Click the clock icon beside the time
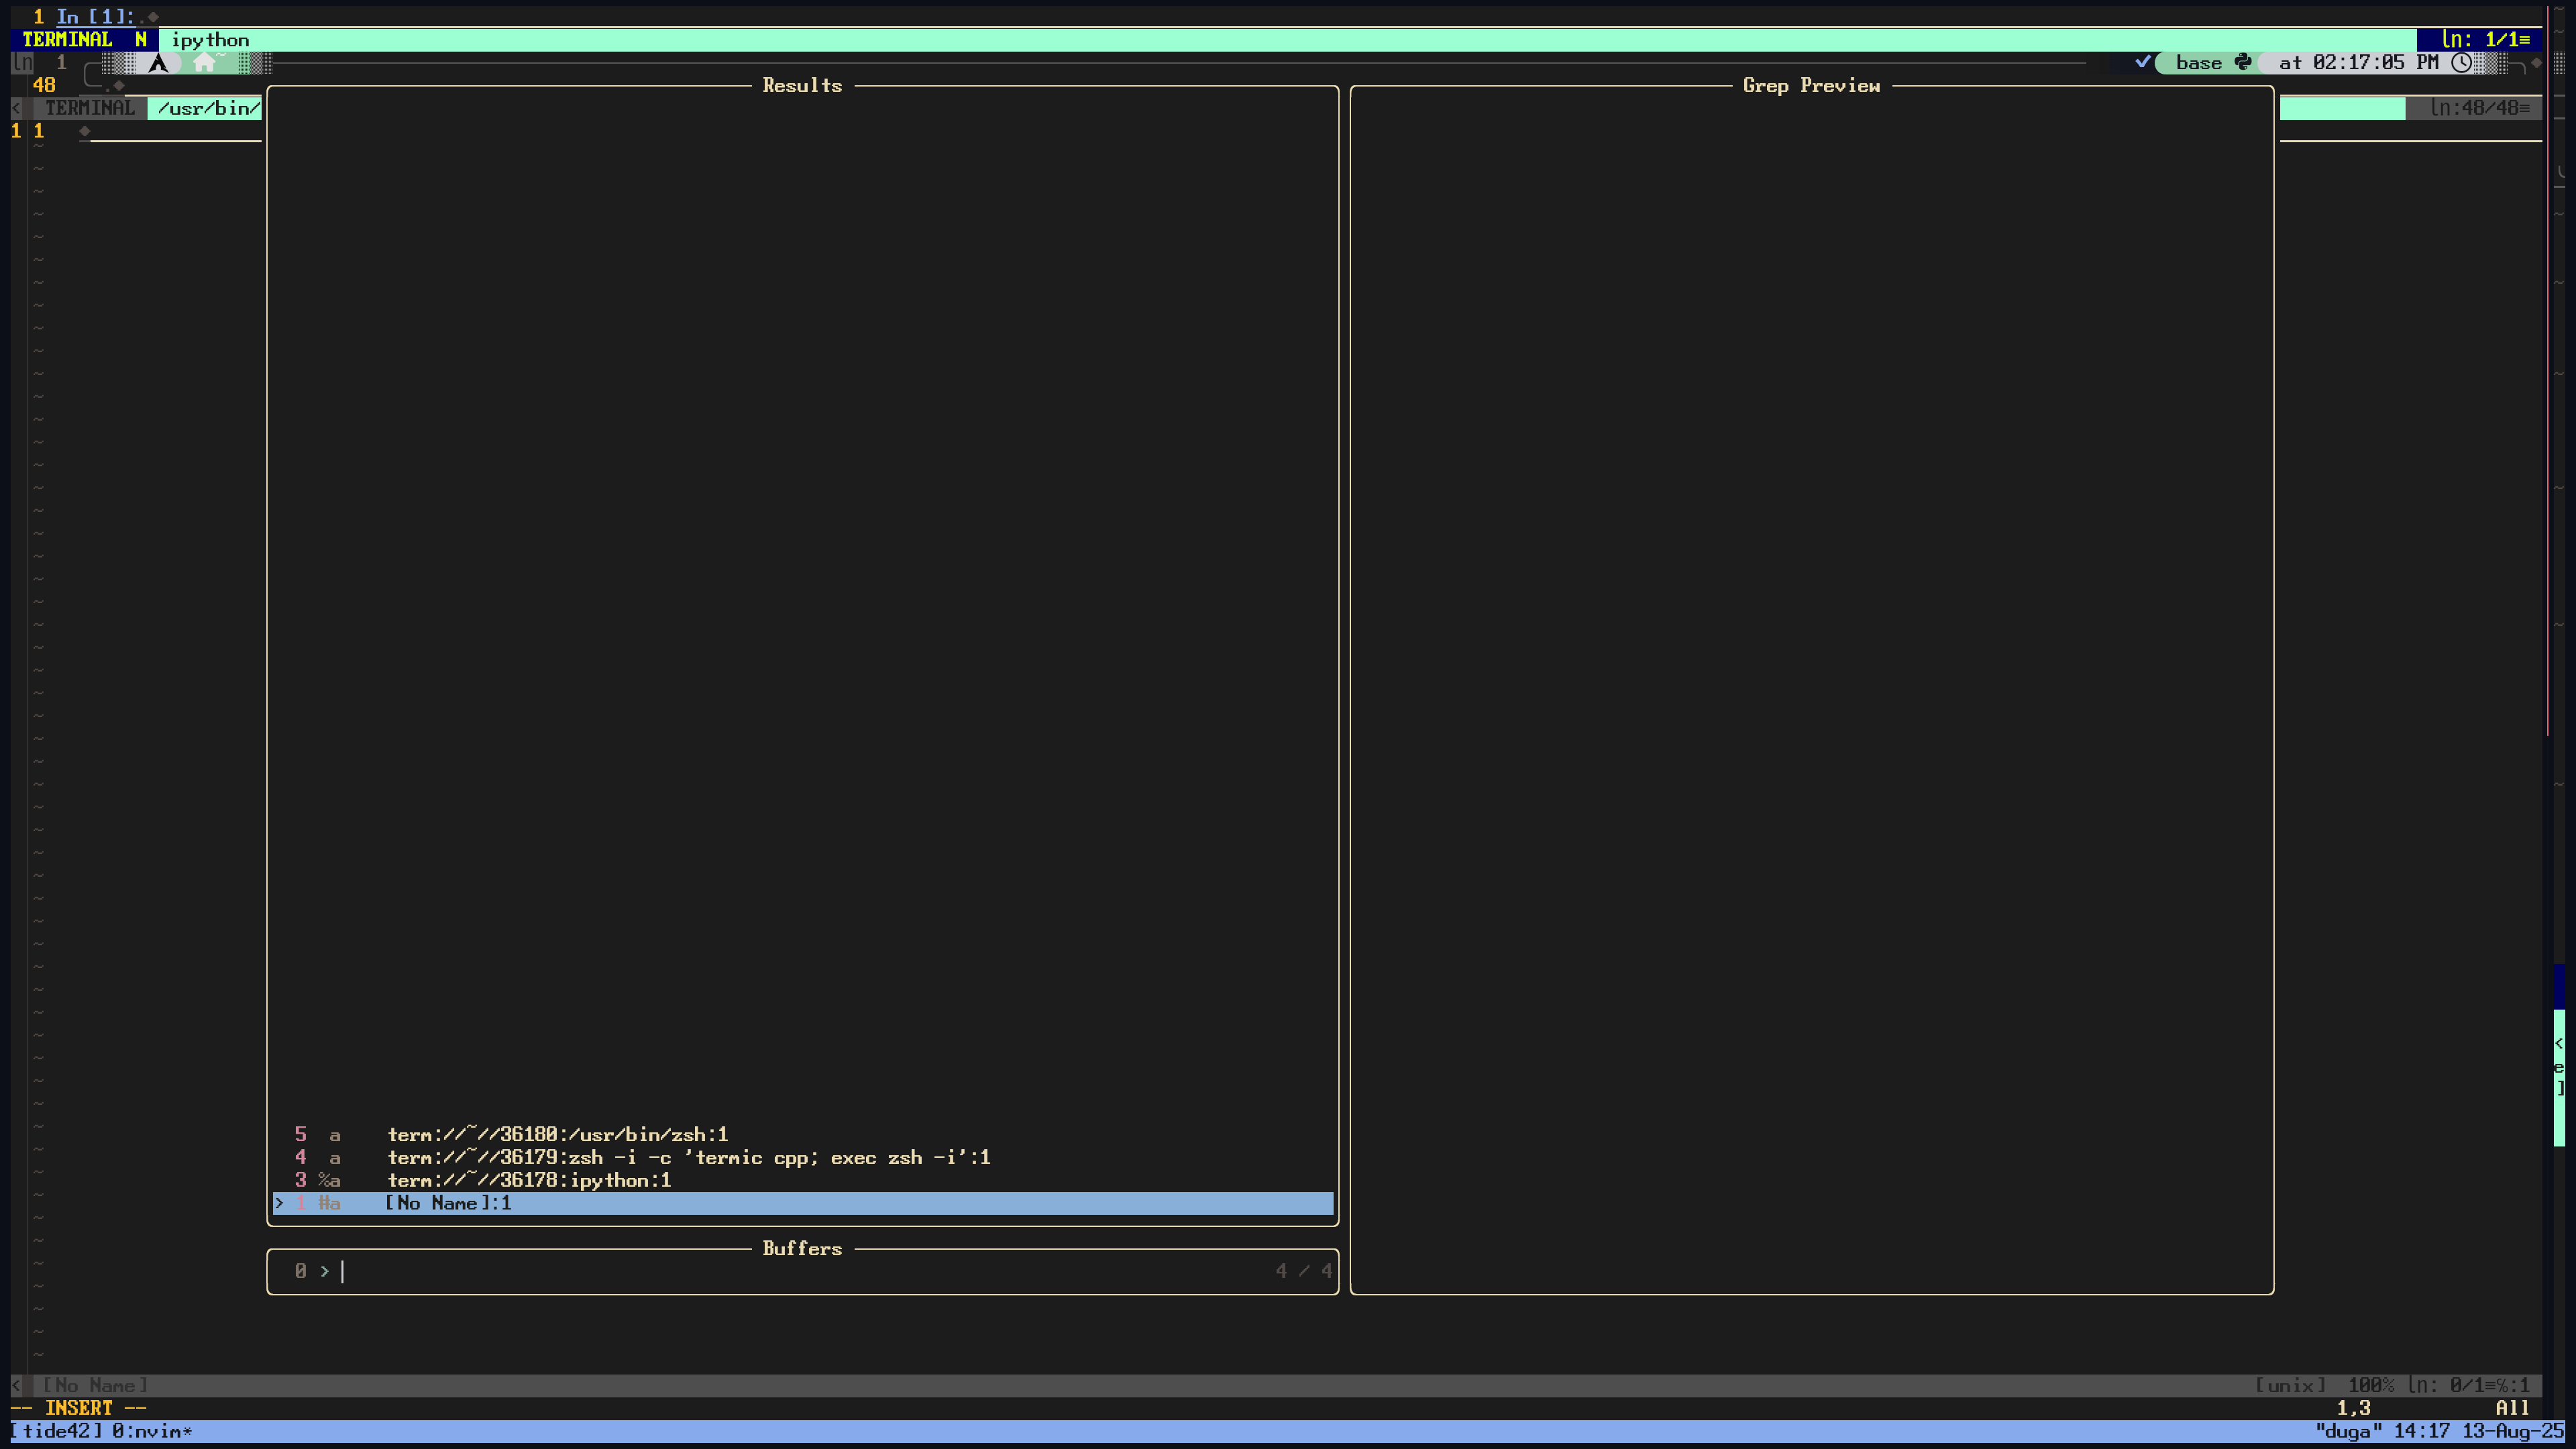Image resolution: width=2576 pixels, height=1449 pixels. [2461, 62]
